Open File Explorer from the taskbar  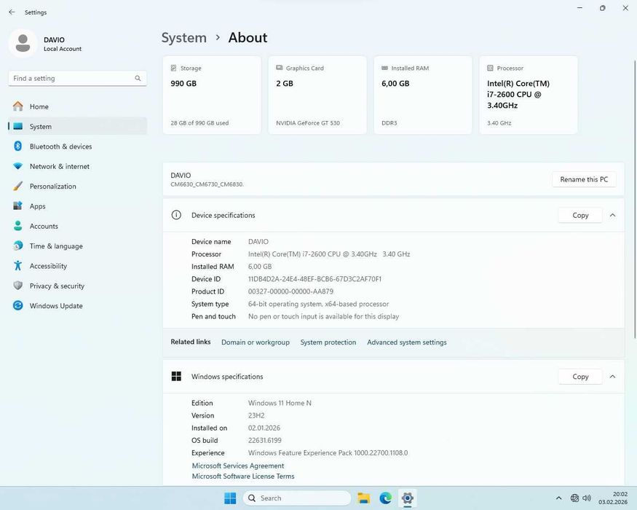363,498
